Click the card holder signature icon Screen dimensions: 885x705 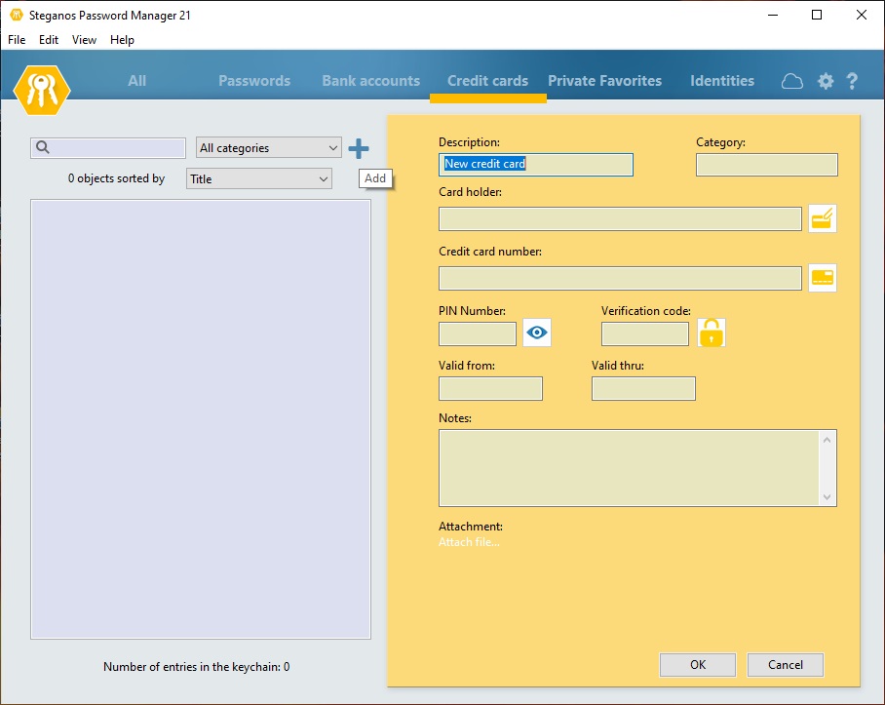point(822,218)
